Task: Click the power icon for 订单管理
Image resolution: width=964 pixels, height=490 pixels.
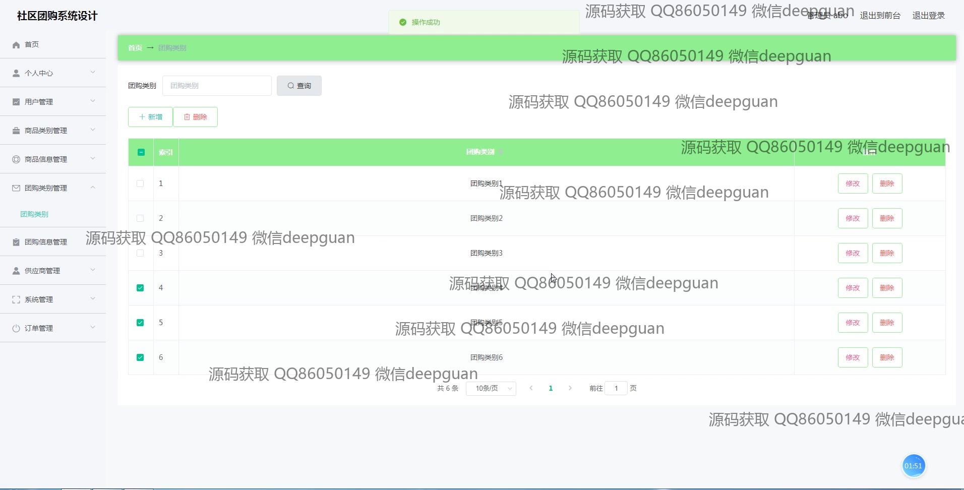Action: 16,328
